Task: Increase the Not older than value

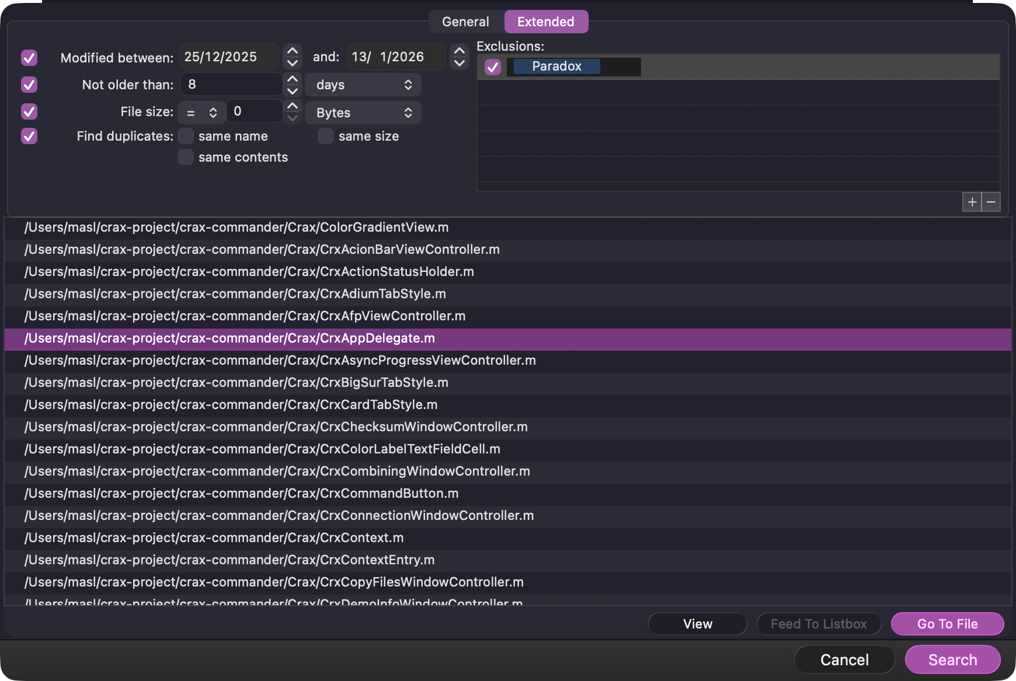Action: [293, 79]
